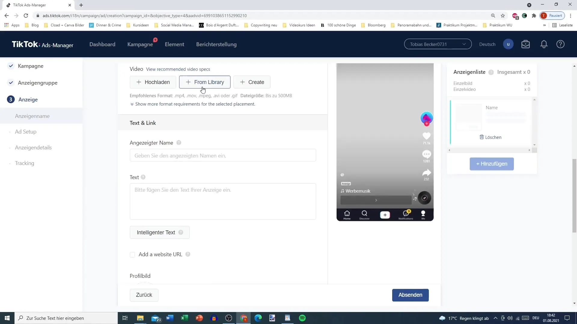Click the heart like icon in preview
The height and width of the screenshot is (324, 577).
426,136
